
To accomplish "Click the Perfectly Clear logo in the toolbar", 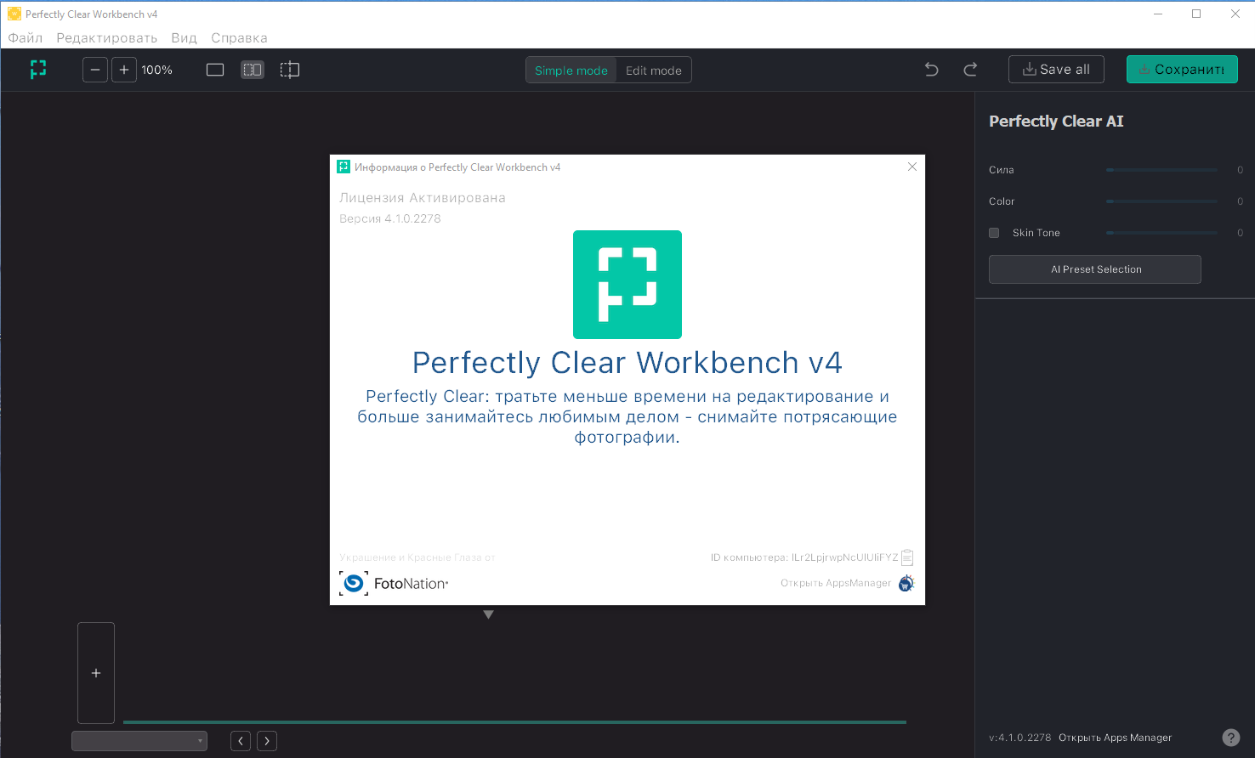I will coord(38,70).
